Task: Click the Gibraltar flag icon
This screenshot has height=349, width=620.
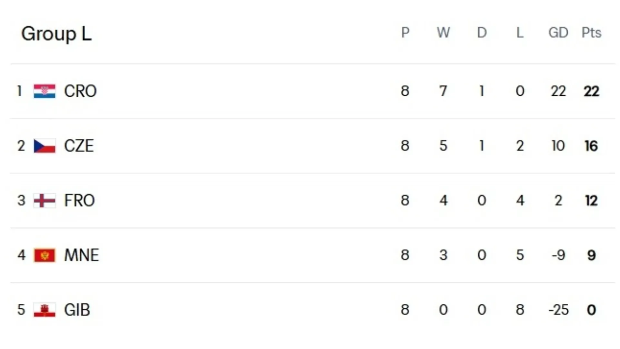Action: [45, 310]
